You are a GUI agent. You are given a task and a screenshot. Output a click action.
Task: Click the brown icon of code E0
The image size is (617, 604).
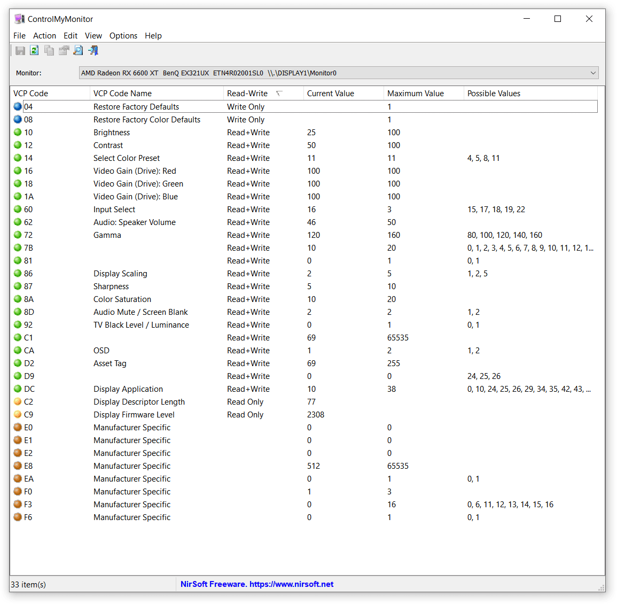(18, 427)
